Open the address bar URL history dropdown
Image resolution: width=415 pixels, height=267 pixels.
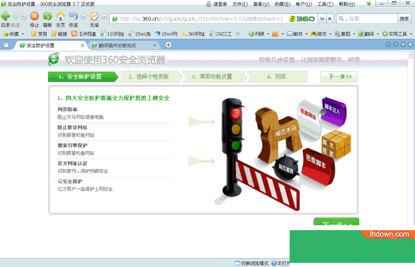[322, 19]
